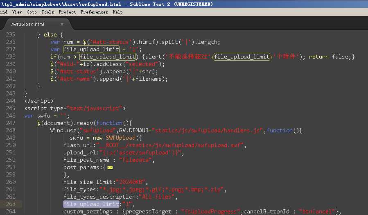Click file_upload_limit declaration on line 237
The image size is (368, 215).
point(91,50)
